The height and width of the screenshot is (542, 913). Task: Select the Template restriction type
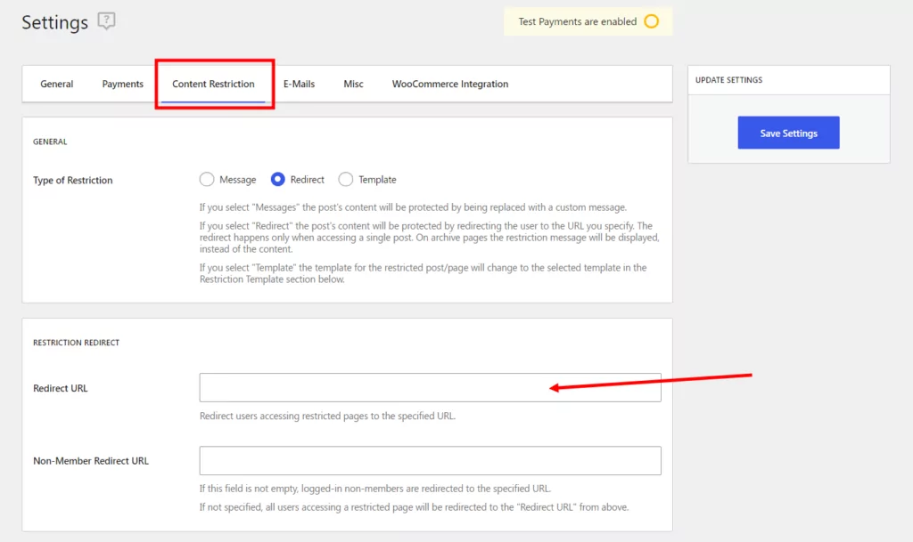point(346,180)
